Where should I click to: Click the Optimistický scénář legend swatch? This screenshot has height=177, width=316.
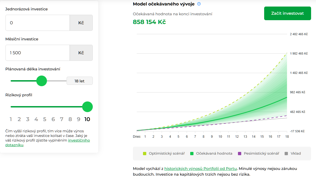pyautogui.click(x=145, y=154)
